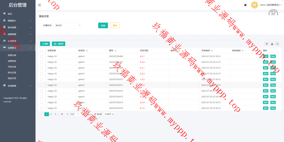Check the row for period 202307293466

(42, 56)
